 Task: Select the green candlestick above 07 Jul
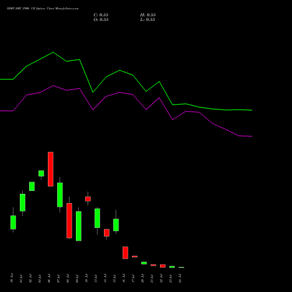pyautogui.click(x=60, y=194)
